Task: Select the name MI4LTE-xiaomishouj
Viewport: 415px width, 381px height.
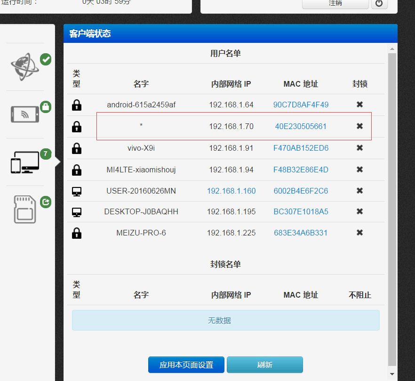Action: point(141,170)
